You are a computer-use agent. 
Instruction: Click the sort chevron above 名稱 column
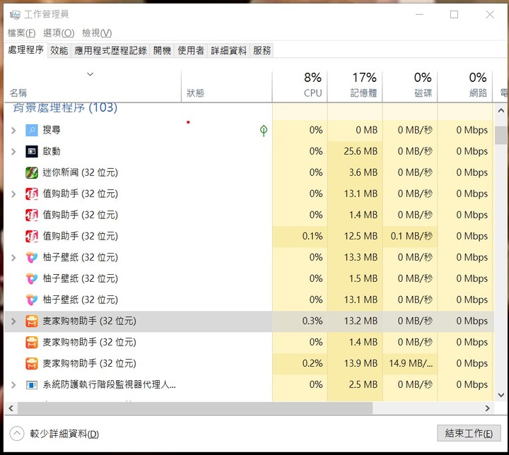pyautogui.click(x=90, y=74)
